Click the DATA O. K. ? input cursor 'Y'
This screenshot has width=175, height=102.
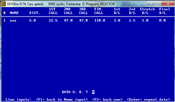(x=93, y=92)
